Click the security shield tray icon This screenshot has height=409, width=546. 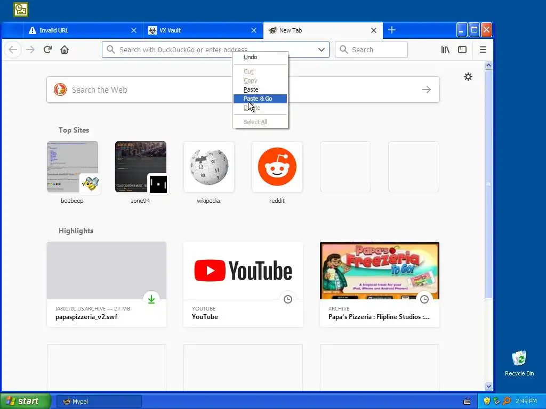point(487,402)
